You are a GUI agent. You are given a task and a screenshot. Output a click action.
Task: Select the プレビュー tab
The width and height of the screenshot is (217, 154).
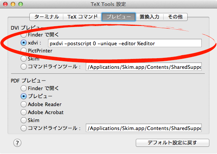[x=119, y=17]
